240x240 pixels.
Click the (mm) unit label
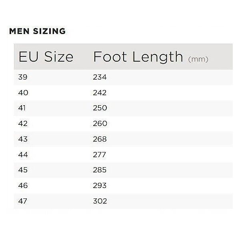point(198,59)
